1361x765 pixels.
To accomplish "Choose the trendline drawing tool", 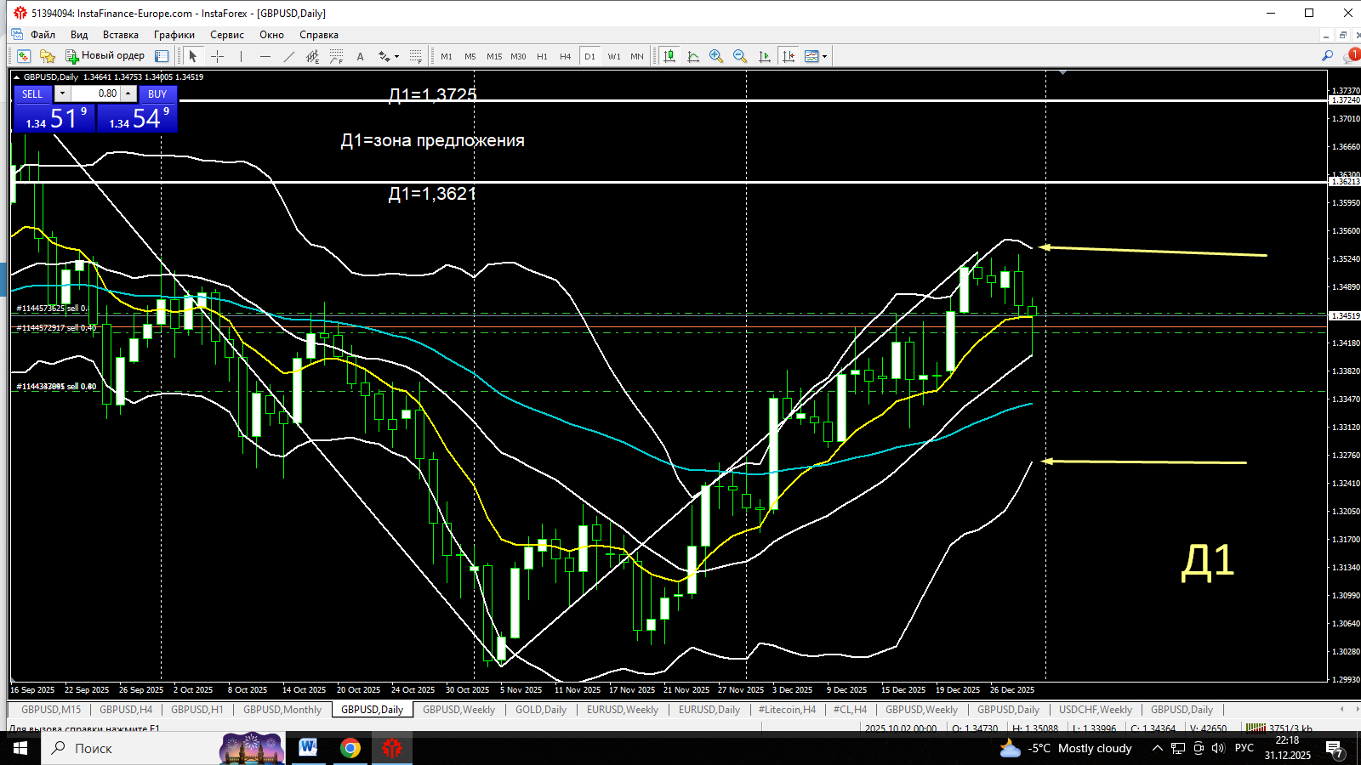I will 288,56.
